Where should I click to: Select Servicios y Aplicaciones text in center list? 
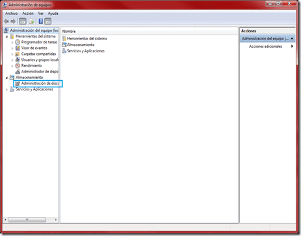tap(86, 51)
